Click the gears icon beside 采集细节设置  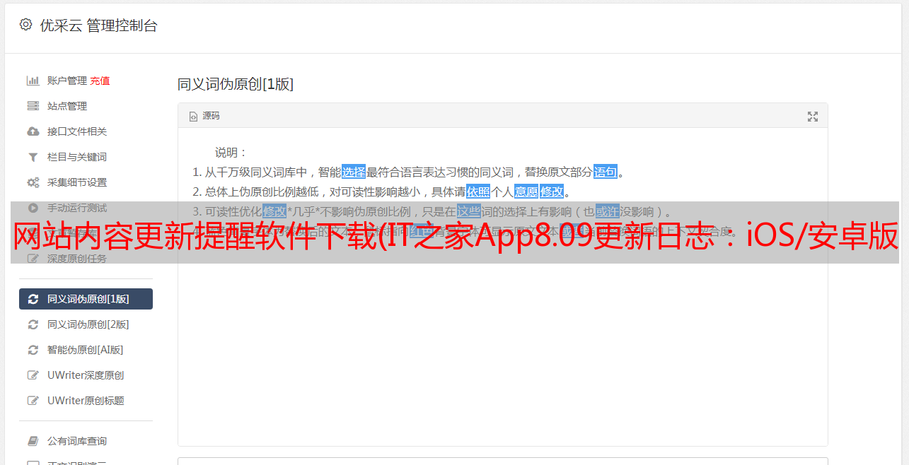click(33, 182)
